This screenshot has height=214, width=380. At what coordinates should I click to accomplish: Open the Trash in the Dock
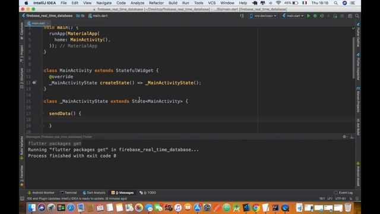tap(348, 207)
